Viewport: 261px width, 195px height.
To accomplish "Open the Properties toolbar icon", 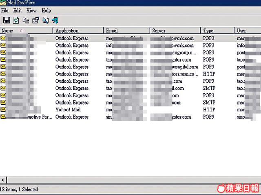I will coord(35,20).
